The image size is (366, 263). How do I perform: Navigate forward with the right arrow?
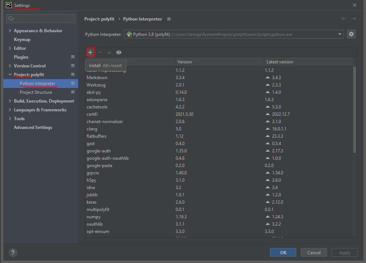click(x=354, y=19)
